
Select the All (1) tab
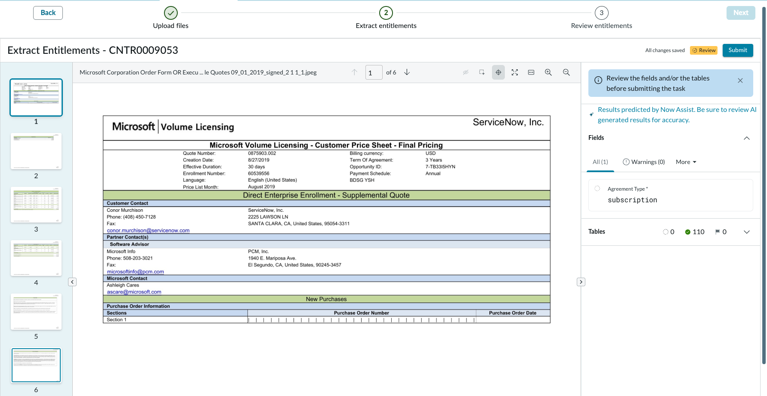600,162
